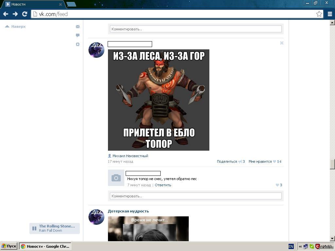Screen dimensions: 335x251
Task: Click the 7 минут назад comment timestamp
Action: point(139,185)
